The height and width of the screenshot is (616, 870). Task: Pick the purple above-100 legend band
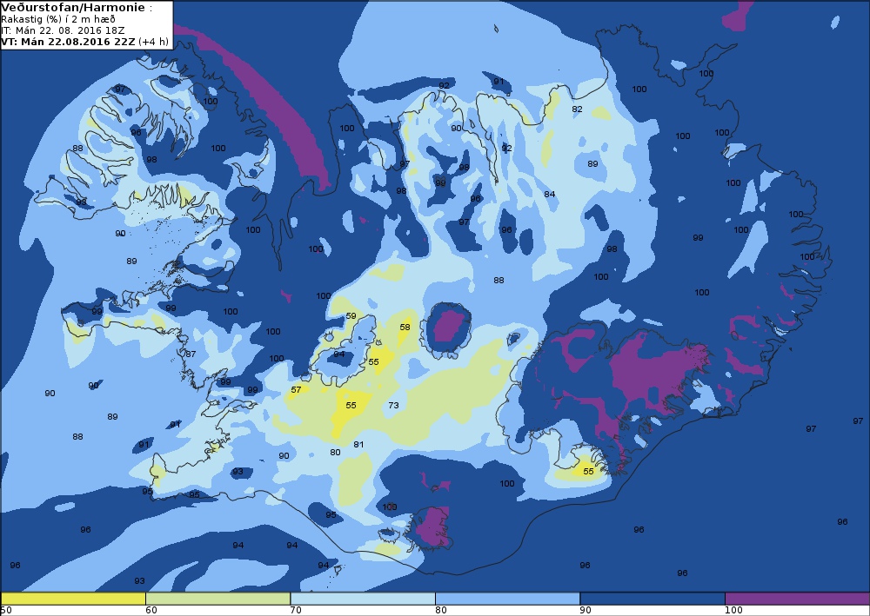797,599
